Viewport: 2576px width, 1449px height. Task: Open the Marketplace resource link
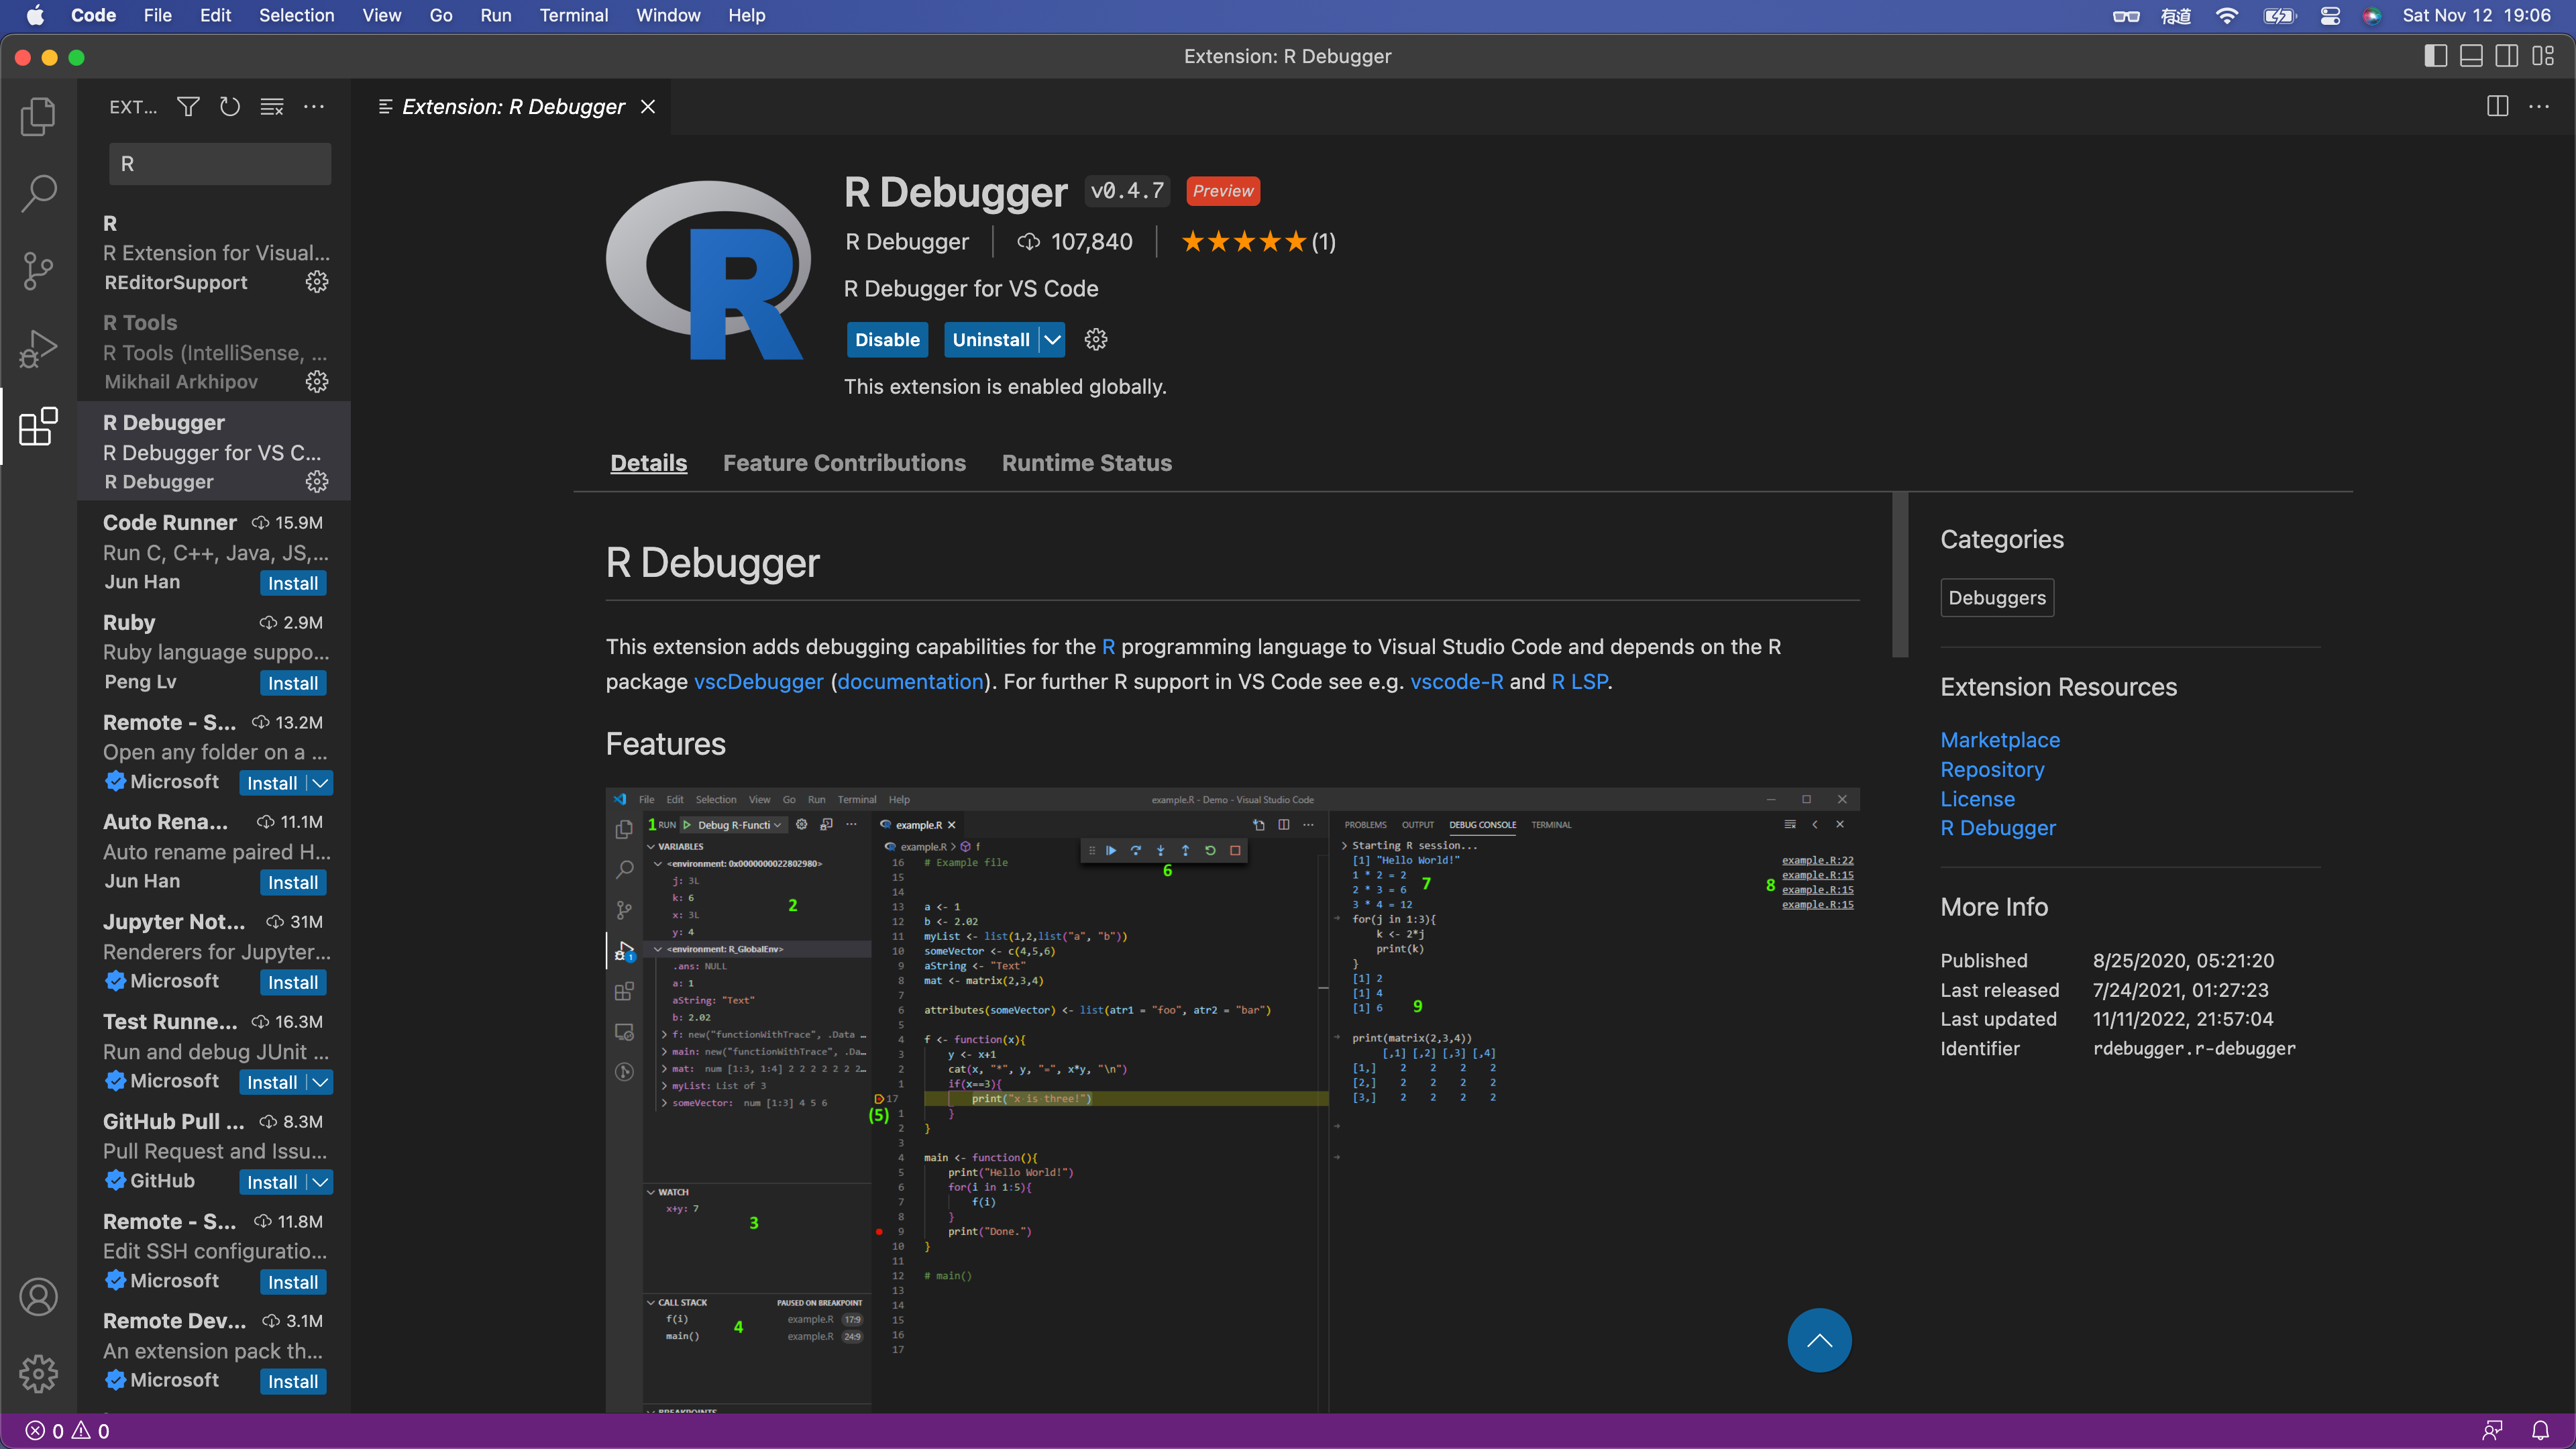coord(2000,740)
